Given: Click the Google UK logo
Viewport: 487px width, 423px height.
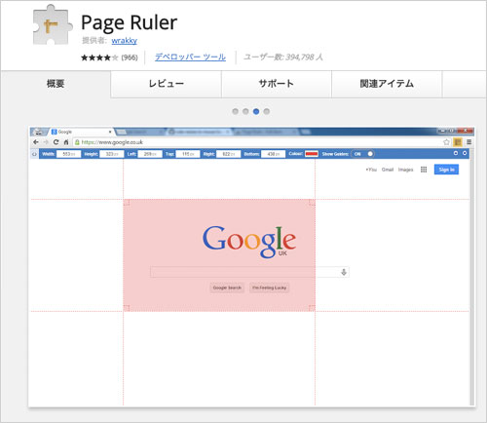Looking at the screenshot, I should (249, 242).
